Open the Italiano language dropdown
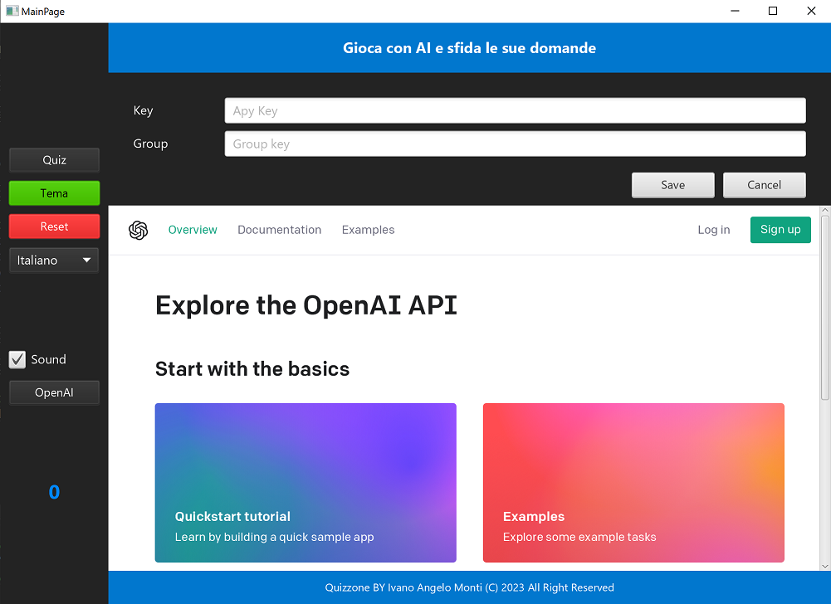831x604 pixels. pyautogui.click(x=54, y=261)
